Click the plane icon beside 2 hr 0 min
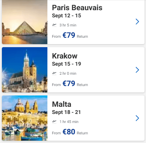Viewport: 146px width, 143px height. click(54, 73)
